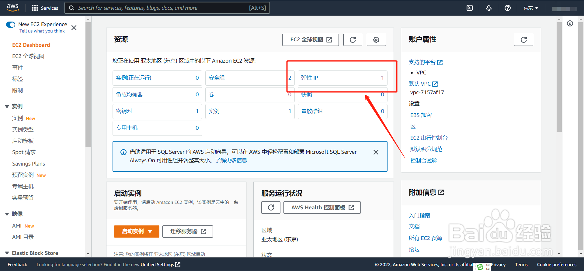Open 事件 in the sidebar
This screenshot has height=271, width=584.
click(x=18, y=68)
